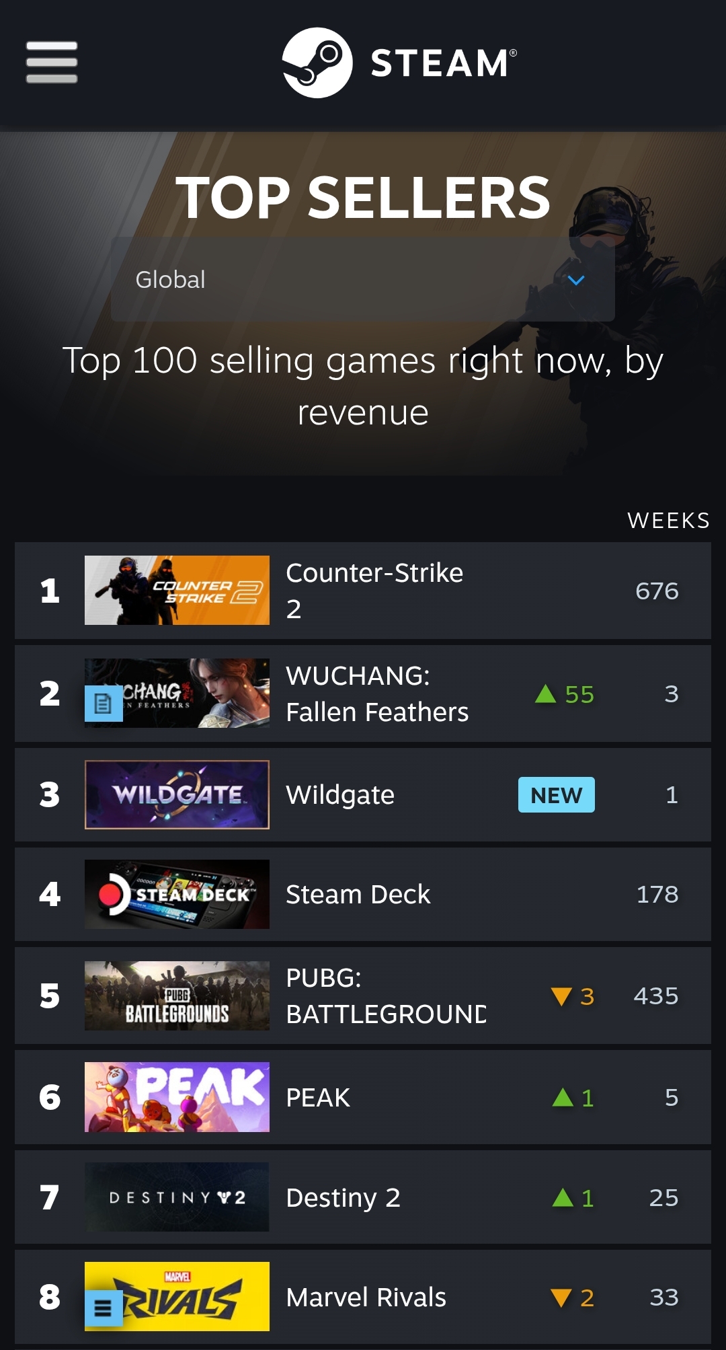Click the blue list badge on Marvel Rivals
Viewport: 726px width, 1350px height.
coord(104,1308)
